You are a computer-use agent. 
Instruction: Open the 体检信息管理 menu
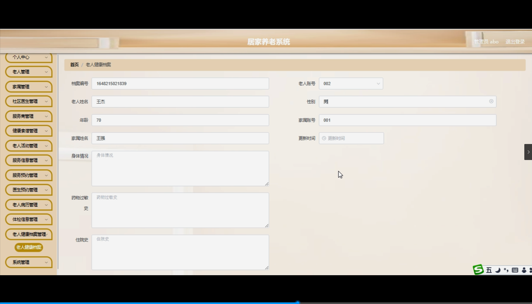[29, 220]
